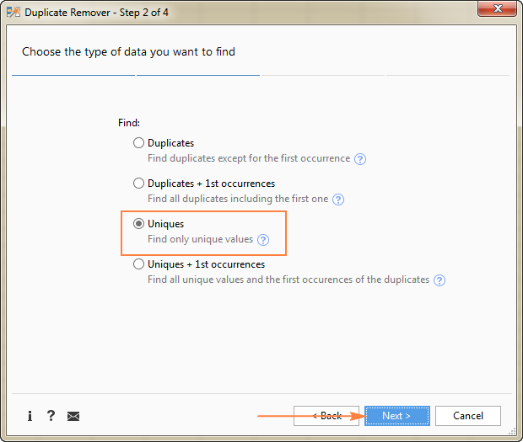The image size is (523, 442).
Task: Click the fourth step progress segment
Action: (448, 75)
